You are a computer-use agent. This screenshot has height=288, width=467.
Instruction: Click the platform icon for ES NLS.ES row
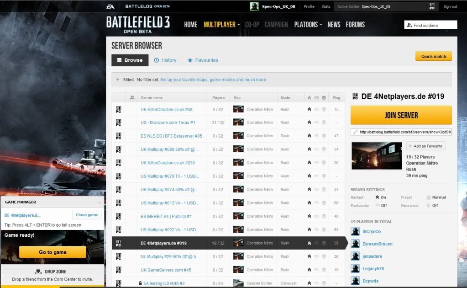click(118, 136)
